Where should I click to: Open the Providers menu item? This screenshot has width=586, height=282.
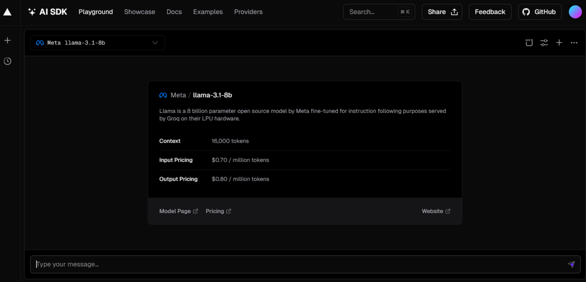coord(248,12)
